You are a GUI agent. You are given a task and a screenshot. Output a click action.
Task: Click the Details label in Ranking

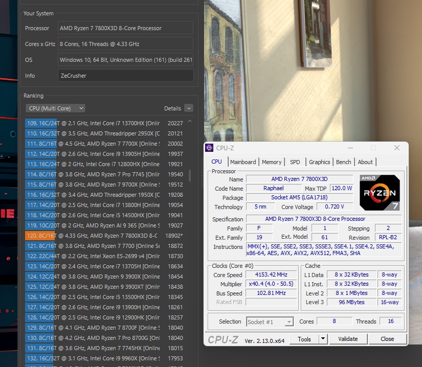172,108
